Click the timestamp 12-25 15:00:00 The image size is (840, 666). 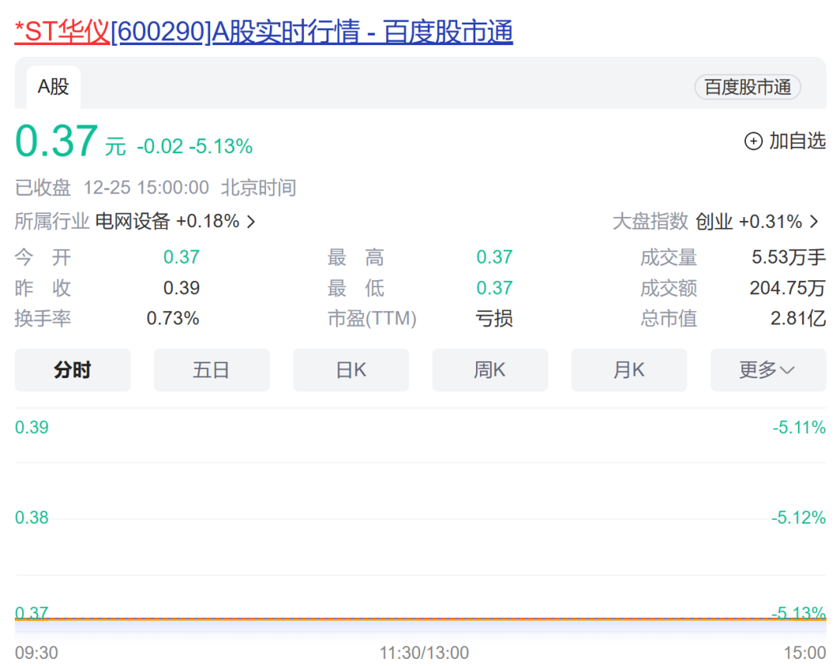[x=146, y=188]
